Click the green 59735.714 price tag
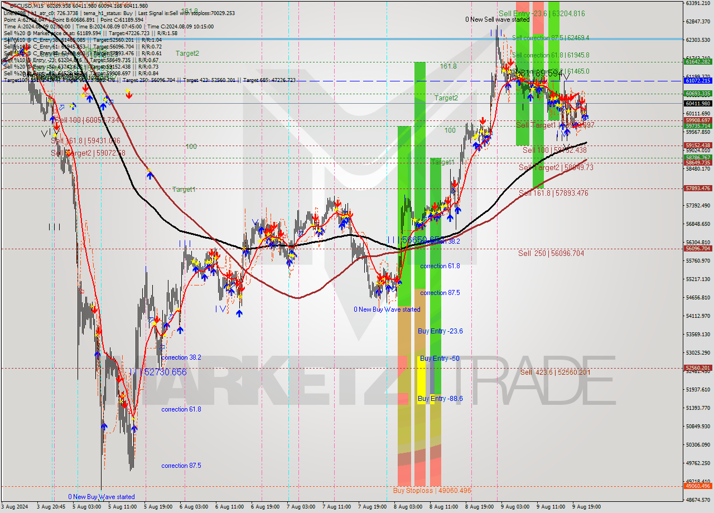The height and width of the screenshot is (513, 714). pyautogui.click(x=698, y=126)
